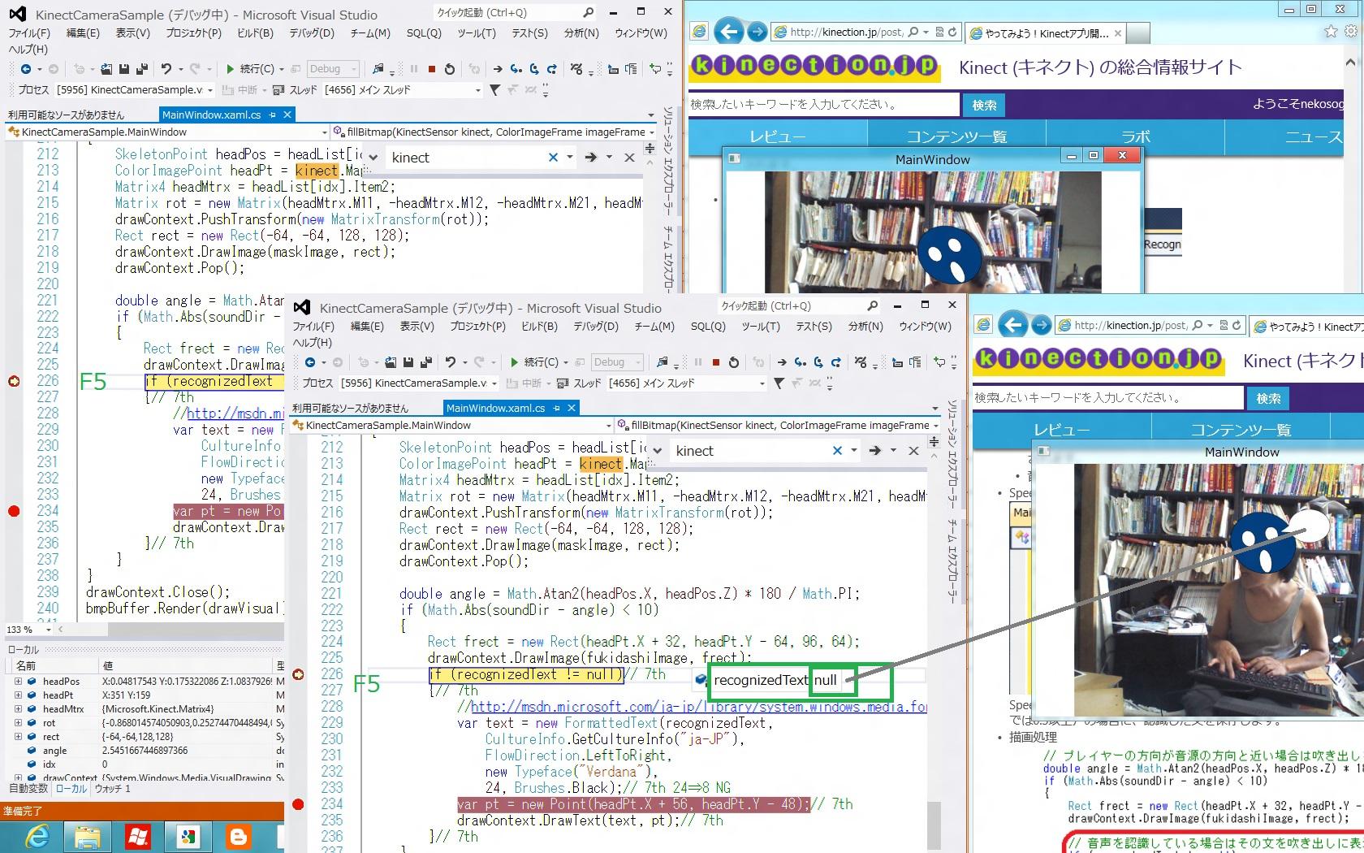Open ファイル(F) menu in background Visual Studio
The width and height of the screenshot is (1364, 853).
click(29, 33)
